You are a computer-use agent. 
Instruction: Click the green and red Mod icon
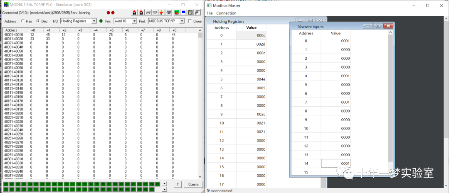(x=177, y=12)
